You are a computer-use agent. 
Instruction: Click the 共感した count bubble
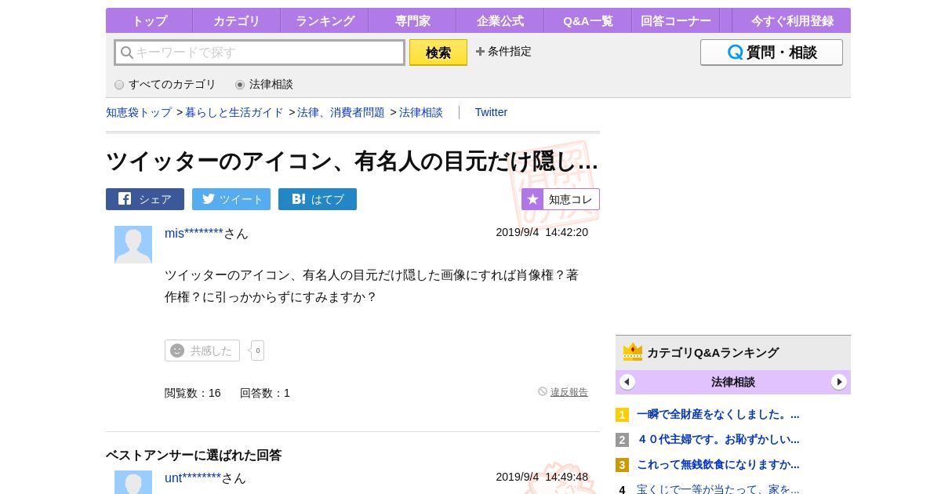257,351
